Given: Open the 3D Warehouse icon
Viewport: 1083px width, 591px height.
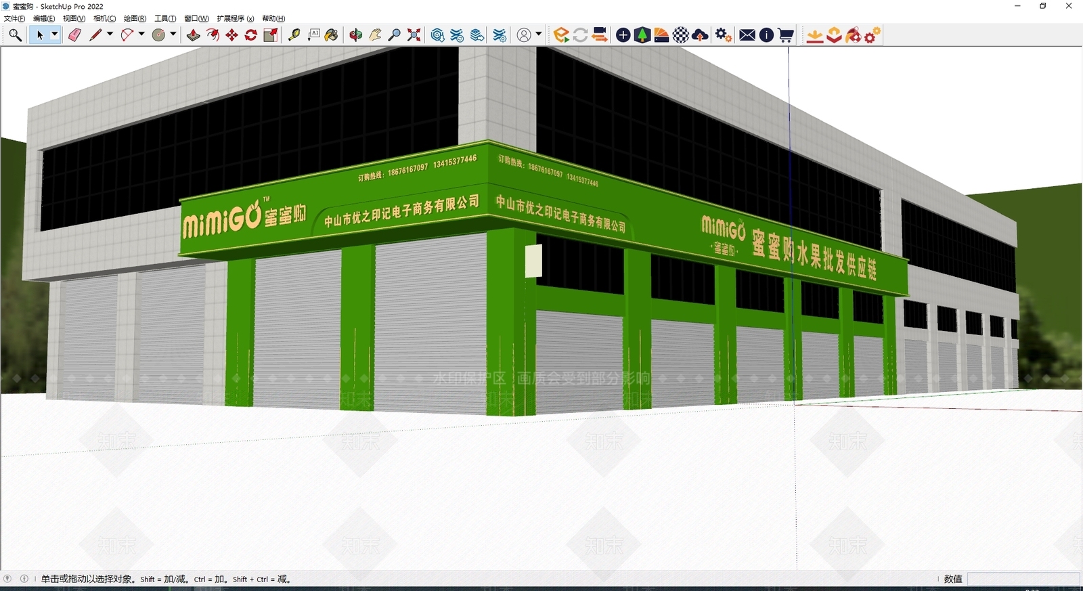Looking at the screenshot, I should pos(438,35).
